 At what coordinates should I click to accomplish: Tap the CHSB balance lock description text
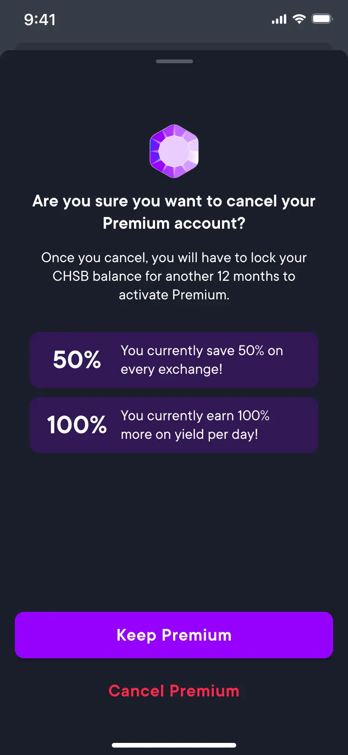174,276
